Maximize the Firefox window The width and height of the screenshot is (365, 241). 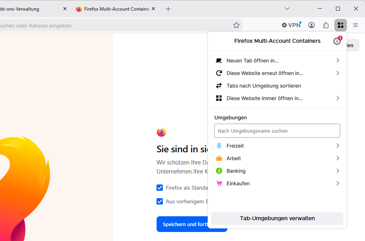(338, 9)
